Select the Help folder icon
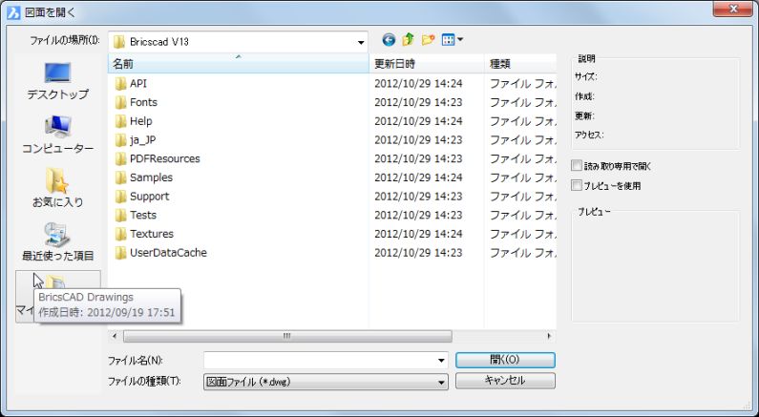Screen dimensions: 759x417 tap(120, 121)
